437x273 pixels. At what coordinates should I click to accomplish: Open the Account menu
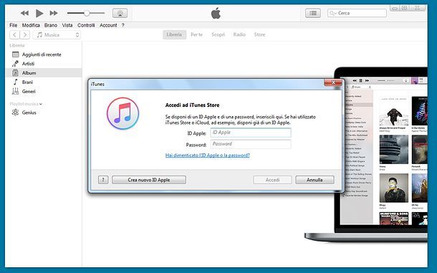108,25
